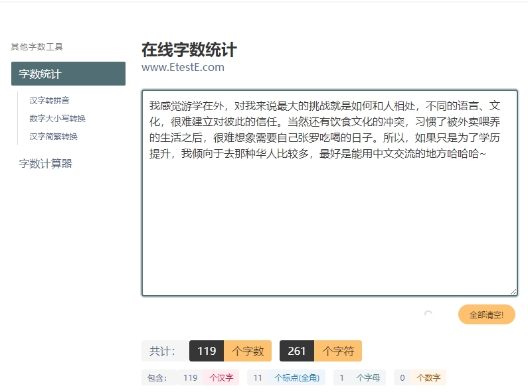
Task: Open the 汉字转拼音 tool link
Action: pyautogui.click(x=49, y=101)
